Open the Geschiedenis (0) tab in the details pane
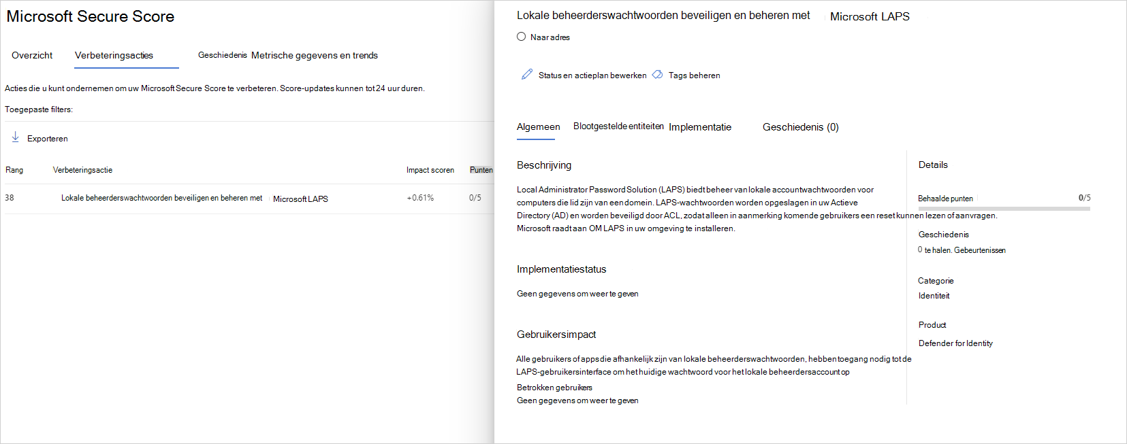 click(x=801, y=127)
